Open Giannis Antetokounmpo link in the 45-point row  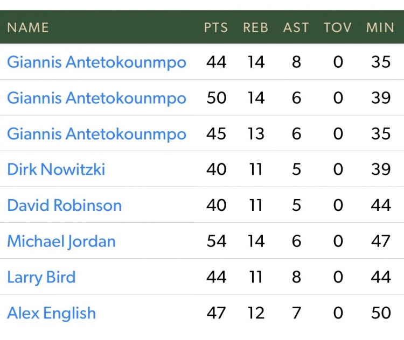tap(96, 134)
